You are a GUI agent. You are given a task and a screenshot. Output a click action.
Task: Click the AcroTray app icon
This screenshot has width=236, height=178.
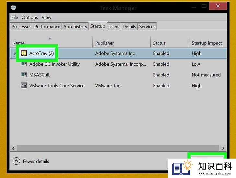(x=24, y=53)
